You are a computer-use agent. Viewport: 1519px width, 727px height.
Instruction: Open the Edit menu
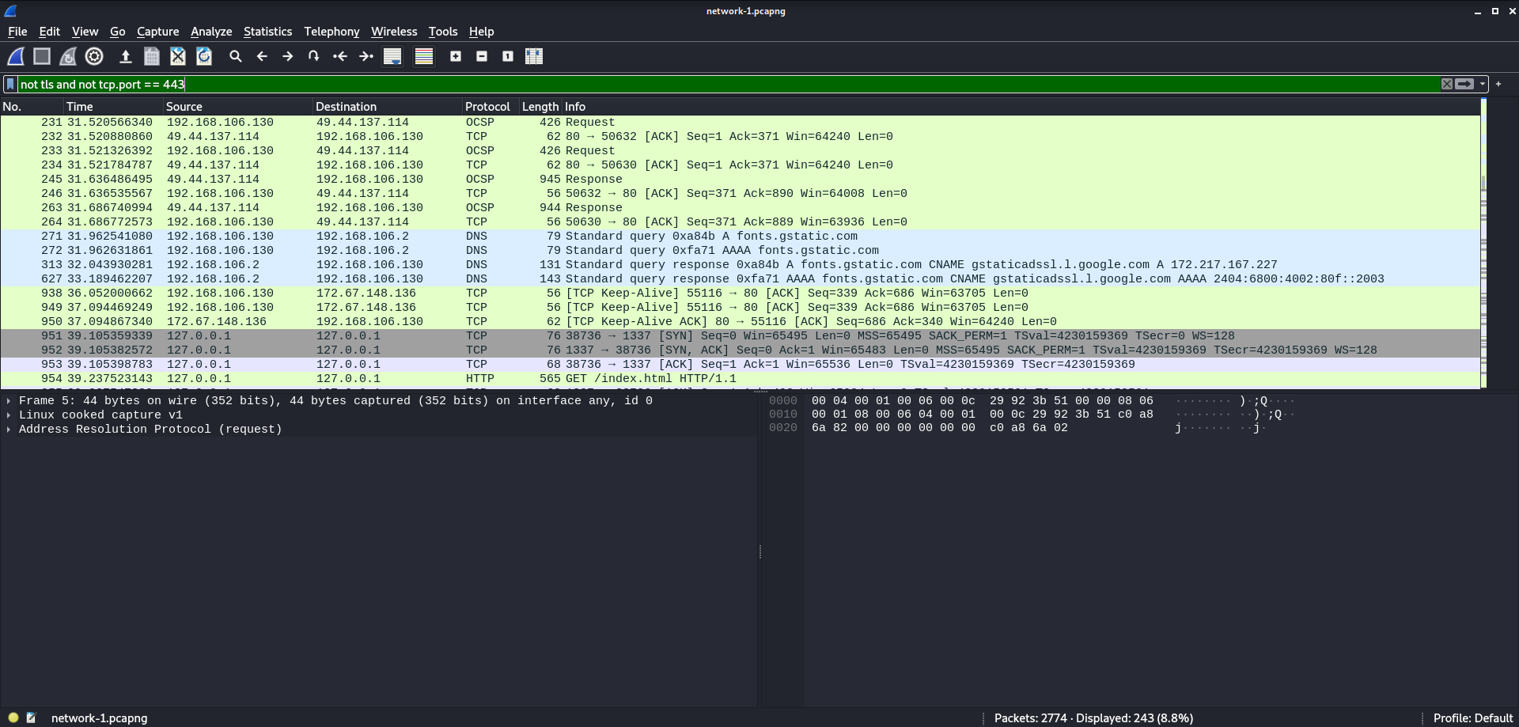tap(49, 32)
